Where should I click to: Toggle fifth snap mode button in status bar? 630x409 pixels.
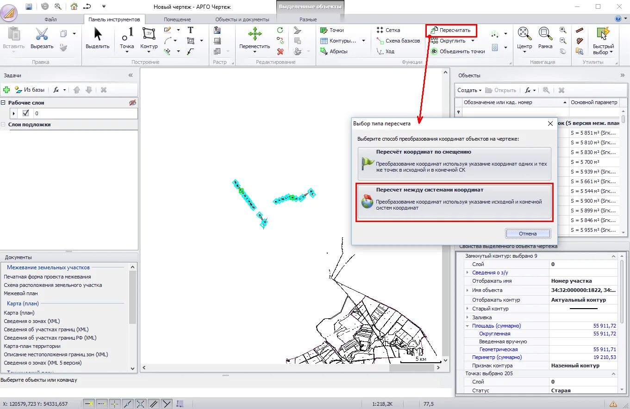(x=141, y=403)
